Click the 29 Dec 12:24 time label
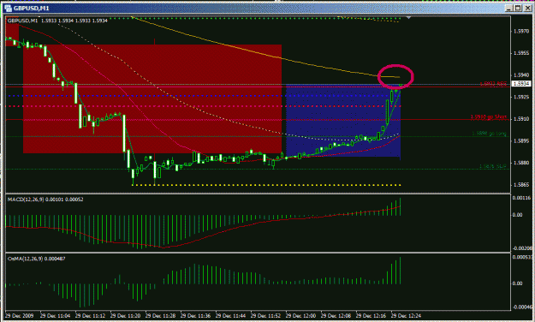Image resolution: width=535 pixels, height=322 pixels. [406, 315]
